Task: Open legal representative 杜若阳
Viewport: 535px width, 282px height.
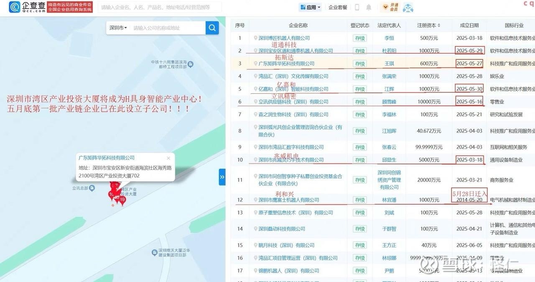Action: click(x=389, y=51)
